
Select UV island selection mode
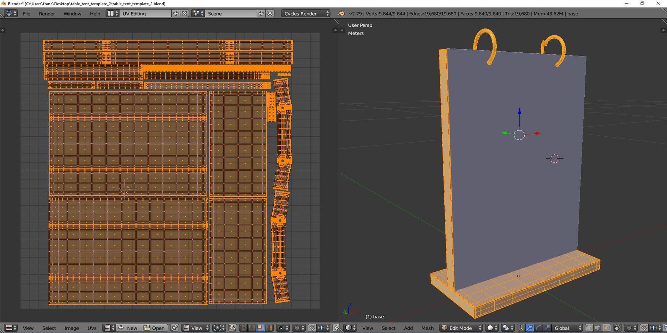coord(269,328)
